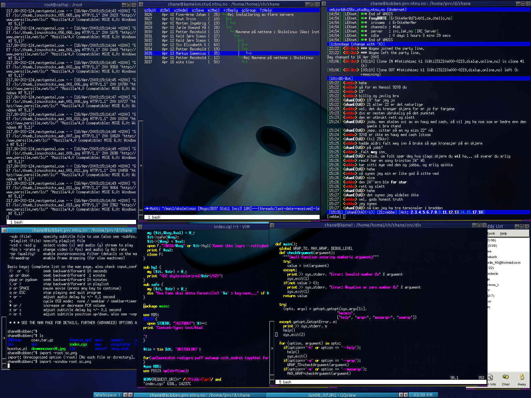Viewport: 531px width, 398px height.
Task: Click index.cgi in ls output
Action: click(78, 344)
